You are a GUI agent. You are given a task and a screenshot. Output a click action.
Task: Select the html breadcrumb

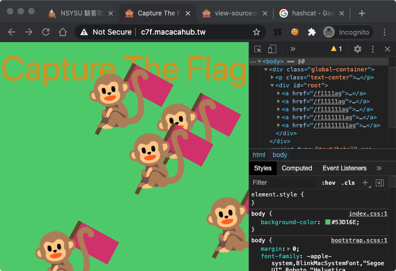tap(259, 155)
